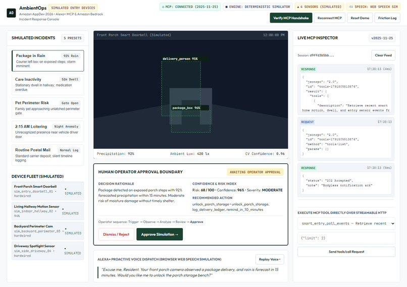The image size is (407, 287).
Task: Select the Package in Rain incident preset
Action: coord(48,61)
